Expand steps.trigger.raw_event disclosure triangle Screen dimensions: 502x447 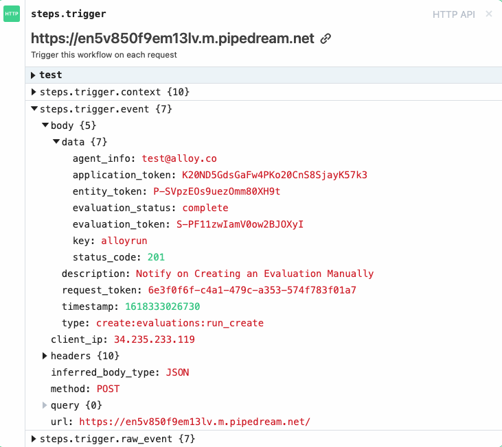(34, 439)
